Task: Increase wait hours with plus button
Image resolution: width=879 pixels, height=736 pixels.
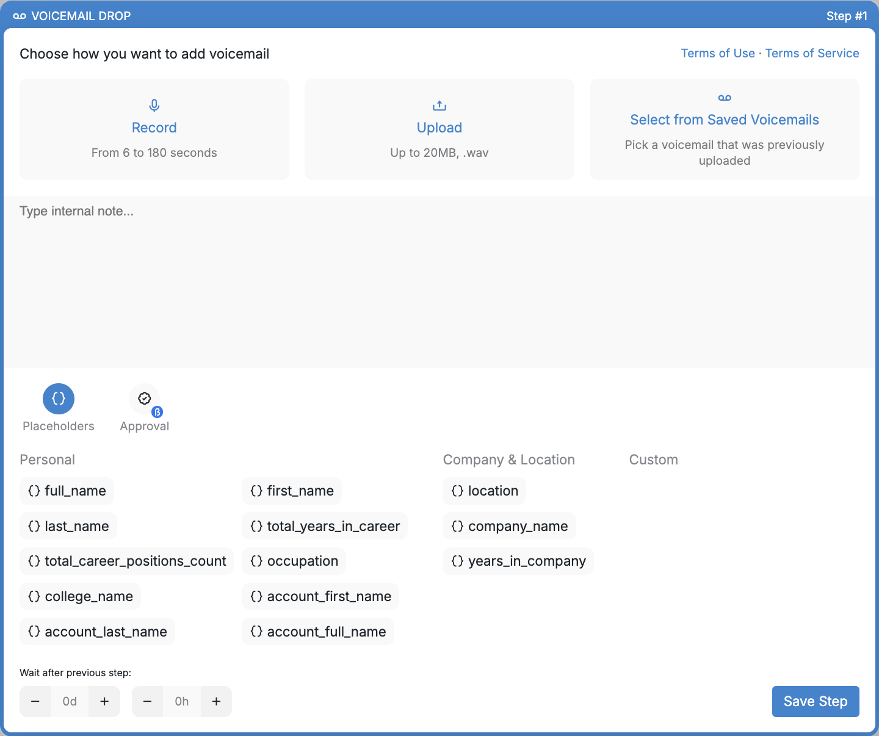Action: (216, 701)
